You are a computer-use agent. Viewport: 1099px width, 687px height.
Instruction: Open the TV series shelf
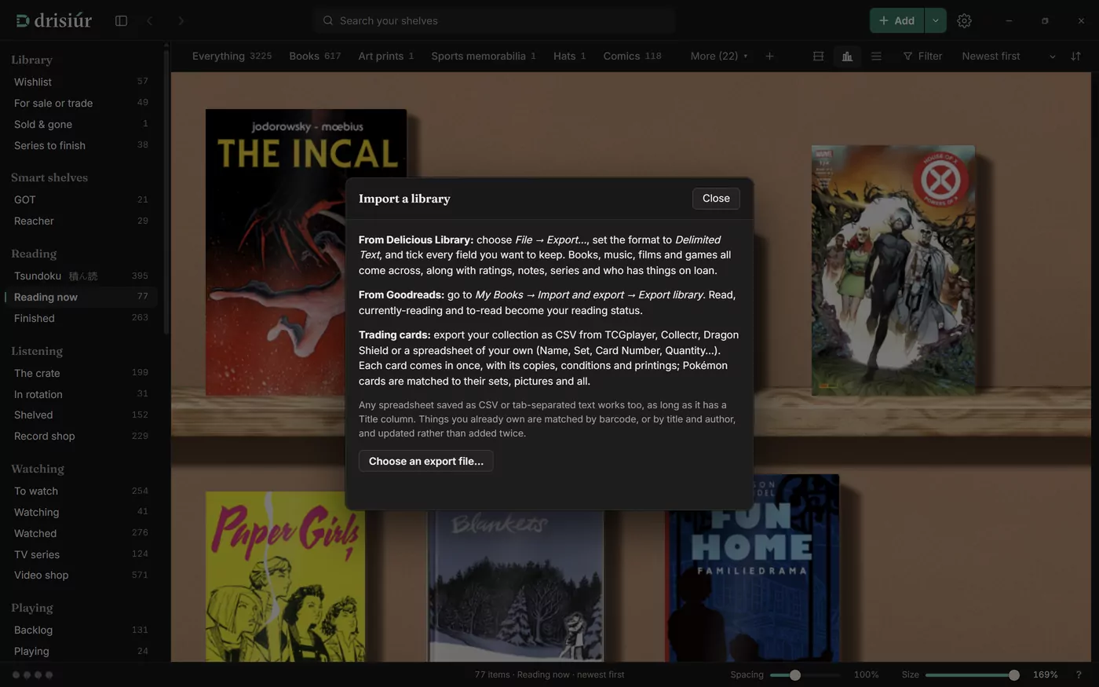tap(81, 554)
